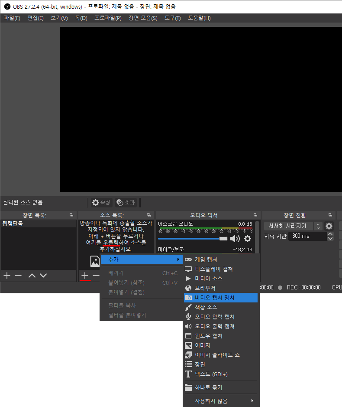Screen dimensions: 342x407
Task: Add a source with plus button
Action: pyautogui.click(x=85, y=276)
